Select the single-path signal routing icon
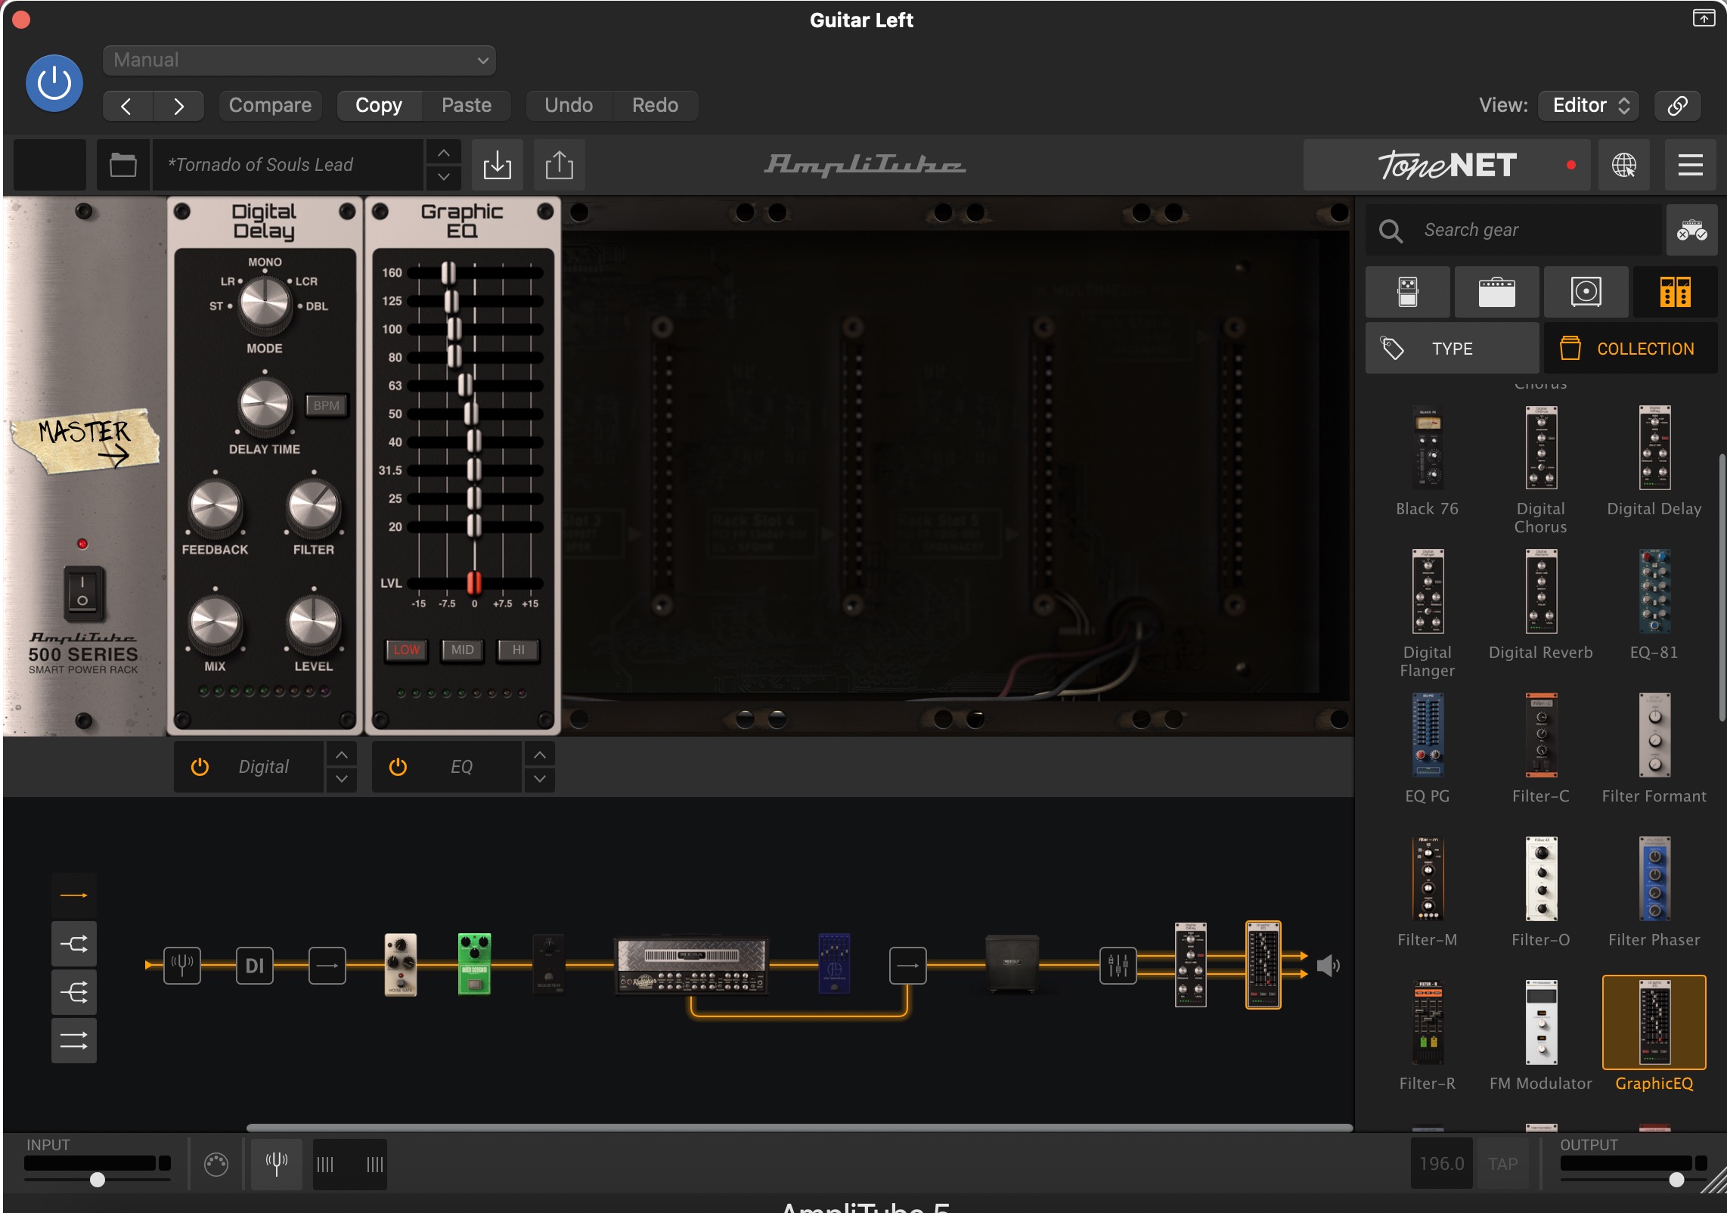Viewport: 1727px width, 1213px height. pos(74,895)
